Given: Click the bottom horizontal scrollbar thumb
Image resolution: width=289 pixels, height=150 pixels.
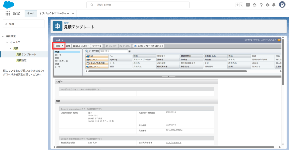Looking at the screenshot, I should click(165, 147).
